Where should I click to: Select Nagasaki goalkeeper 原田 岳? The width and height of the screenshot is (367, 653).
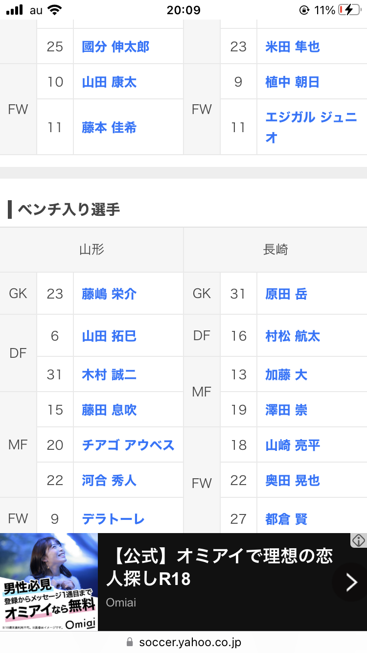286,294
